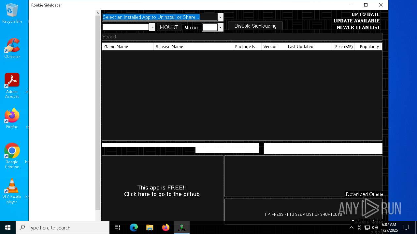The image size is (417, 234).
Task: Click the UP TO DATE filter label
Action: click(366, 14)
